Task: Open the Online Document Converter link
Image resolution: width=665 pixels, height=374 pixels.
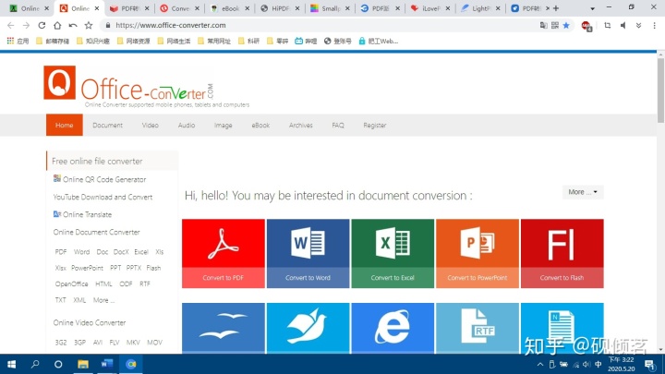Action: point(96,233)
